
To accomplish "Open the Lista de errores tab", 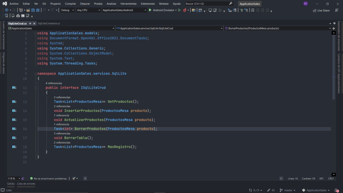I will pyautogui.click(x=26, y=184).
